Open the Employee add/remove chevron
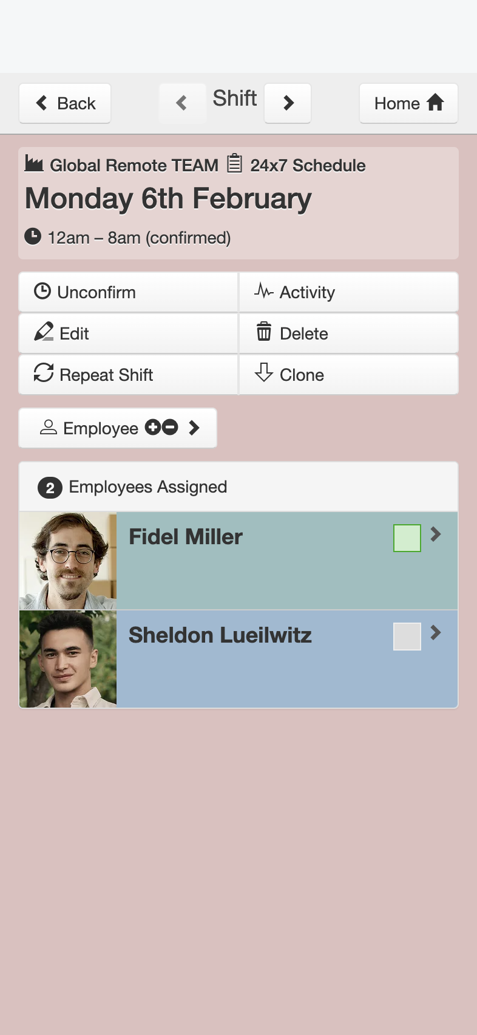The image size is (477, 1035). tap(194, 428)
